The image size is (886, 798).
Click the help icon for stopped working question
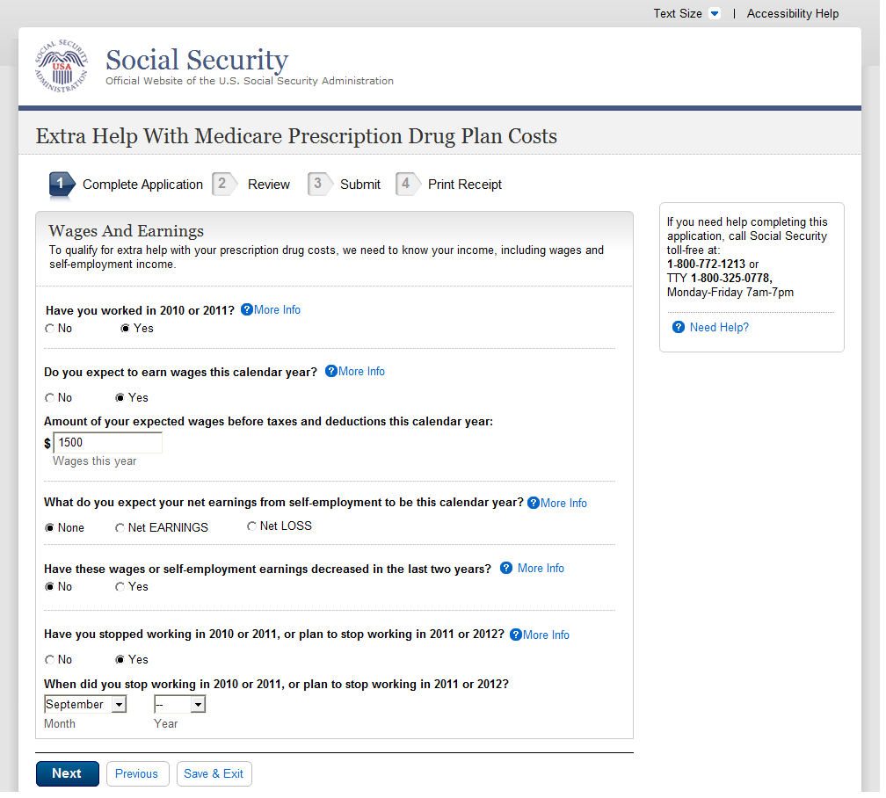(x=516, y=635)
